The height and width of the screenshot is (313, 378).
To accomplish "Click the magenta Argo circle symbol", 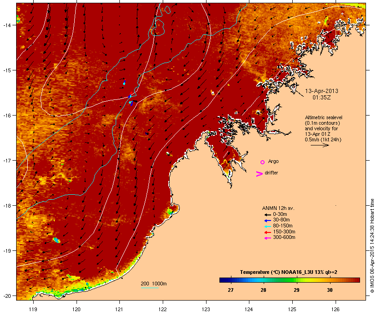I will 263,162.
